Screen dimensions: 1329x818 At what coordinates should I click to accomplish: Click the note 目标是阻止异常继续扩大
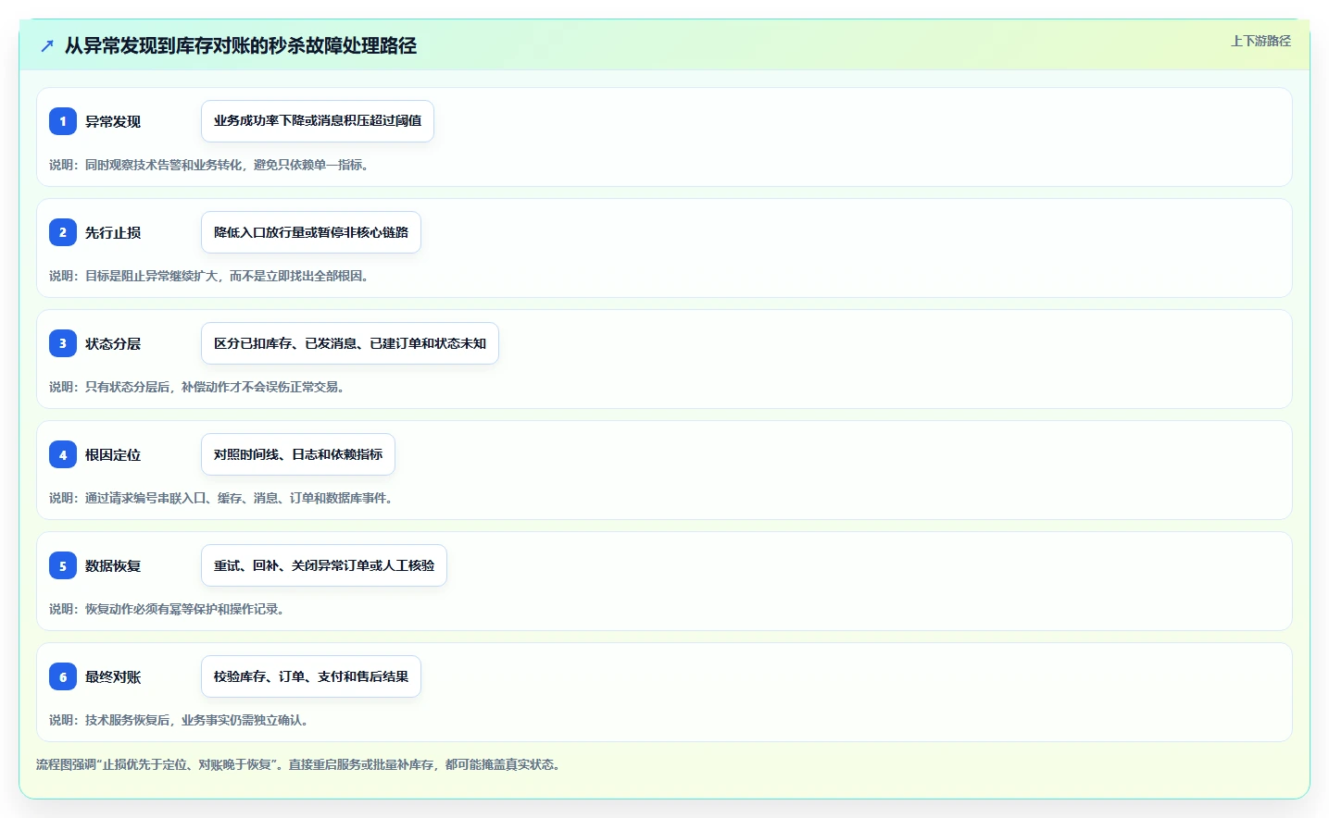pyautogui.click(x=211, y=276)
